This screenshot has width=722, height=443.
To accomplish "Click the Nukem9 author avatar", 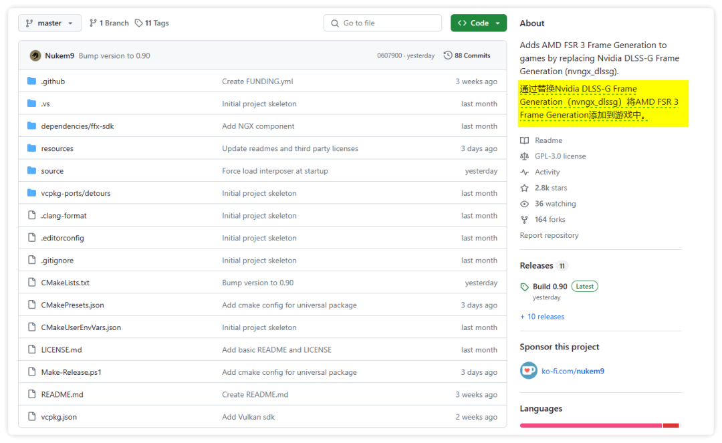I will (35, 55).
